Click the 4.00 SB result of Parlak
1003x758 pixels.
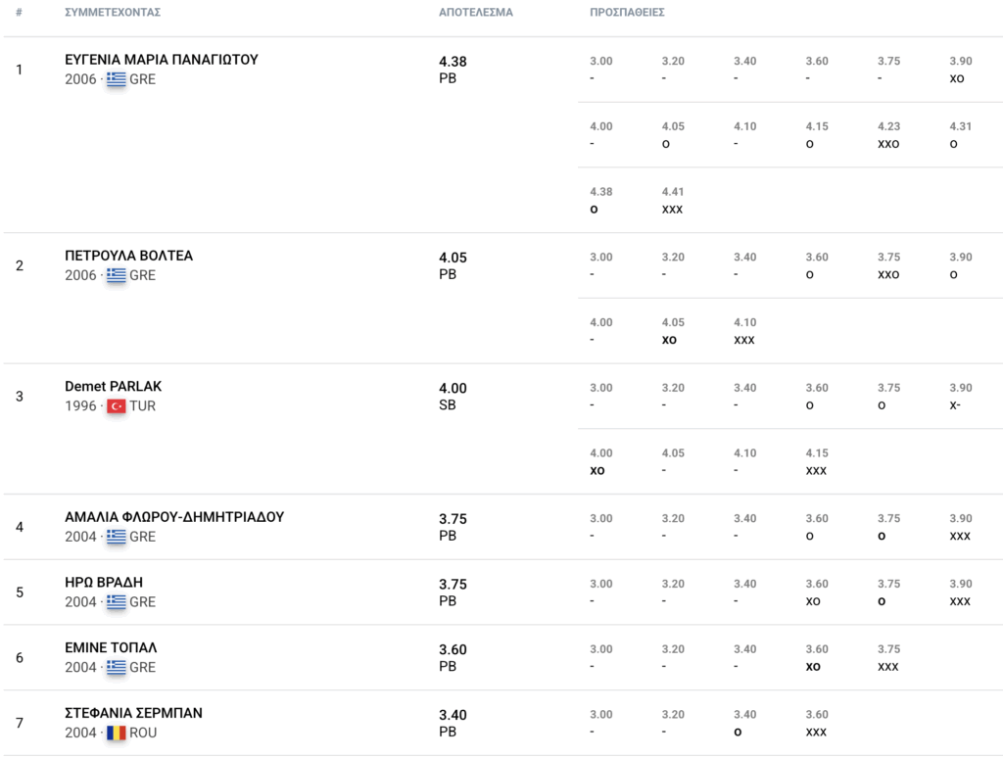coord(453,397)
